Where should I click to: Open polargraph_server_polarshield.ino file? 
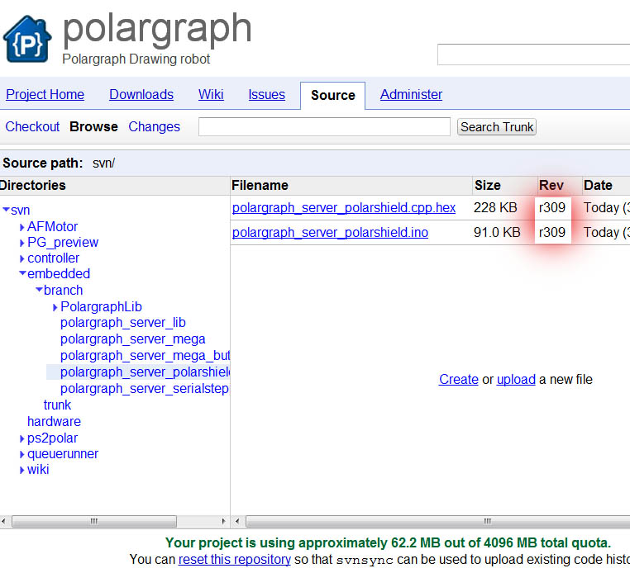(330, 232)
